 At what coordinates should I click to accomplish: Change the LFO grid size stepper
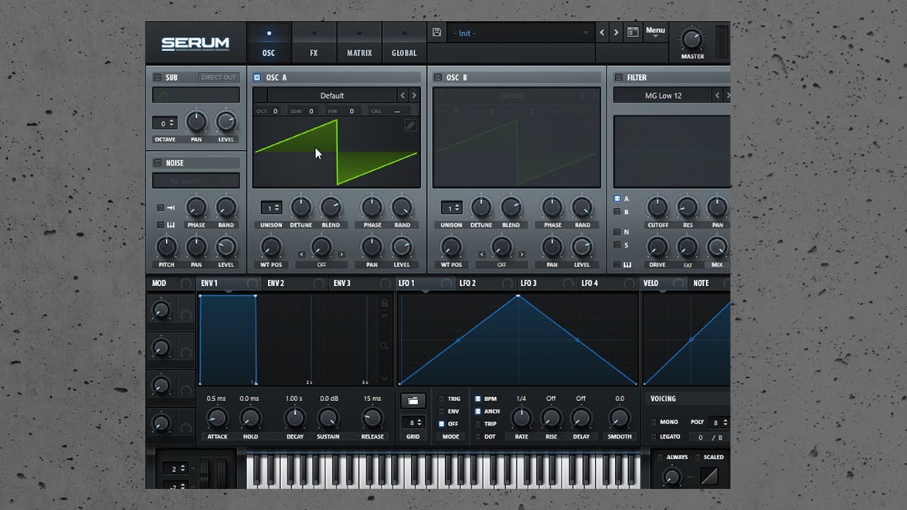click(413, 422)
